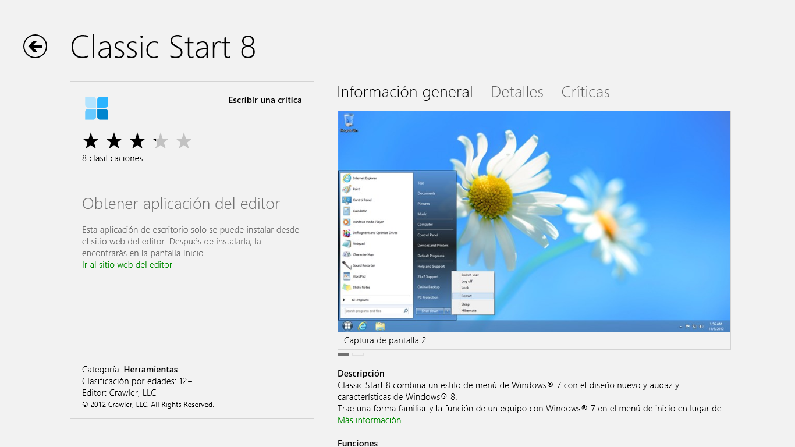
Task: Expand description with Más información
Action: (x=370, y=420)
